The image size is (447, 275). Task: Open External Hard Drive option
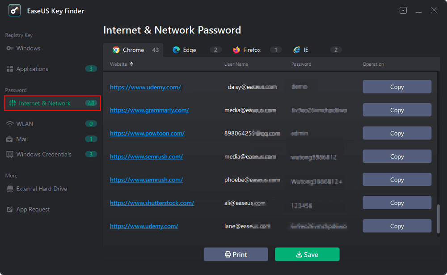[41, 189]
